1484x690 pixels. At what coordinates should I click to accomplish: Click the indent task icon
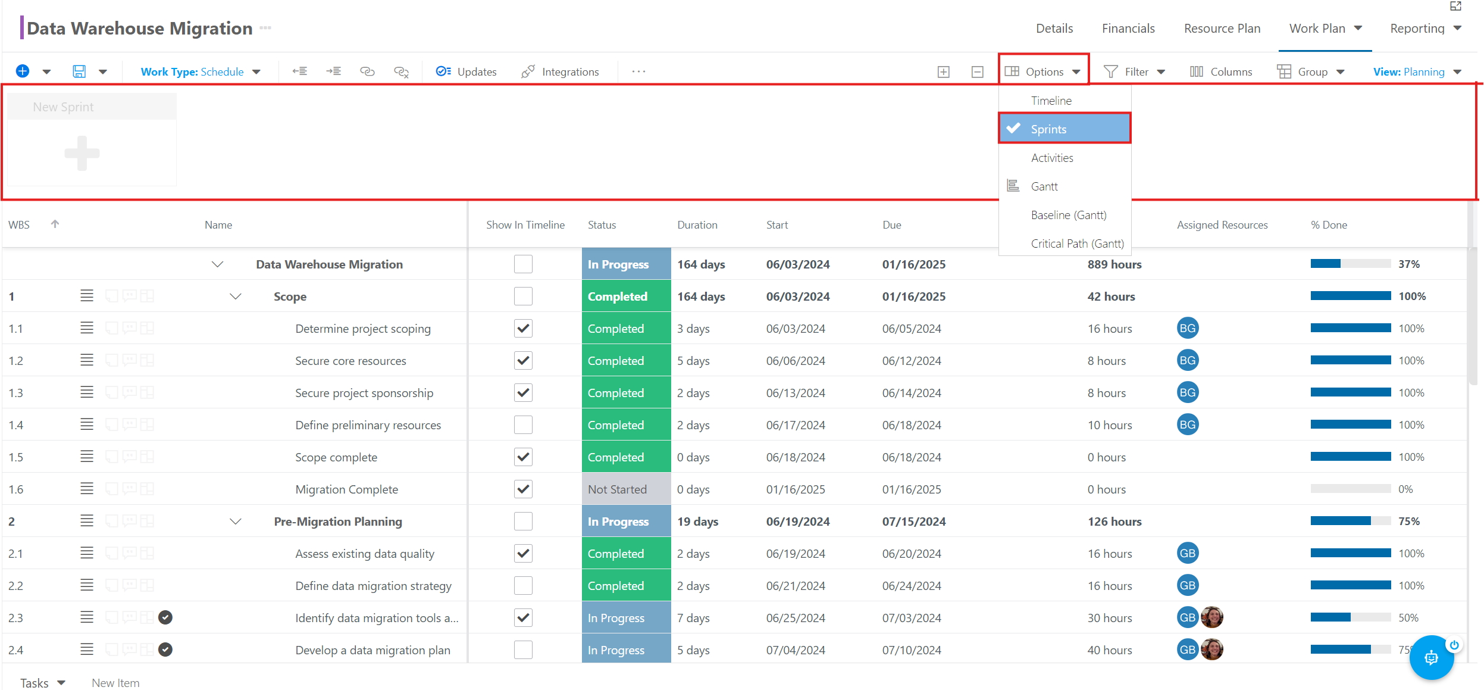tap(333, 71)
